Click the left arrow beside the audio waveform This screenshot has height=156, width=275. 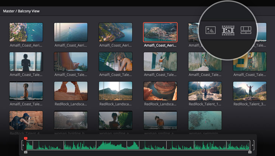pos(23,145)
